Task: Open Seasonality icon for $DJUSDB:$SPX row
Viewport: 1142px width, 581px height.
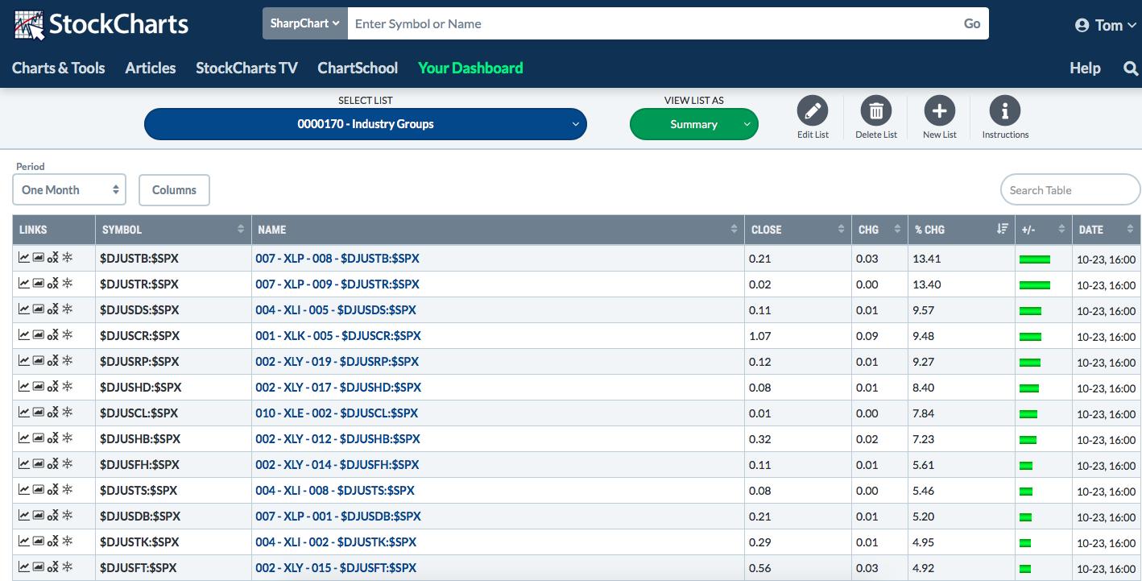Action: (x=68, y=516)
